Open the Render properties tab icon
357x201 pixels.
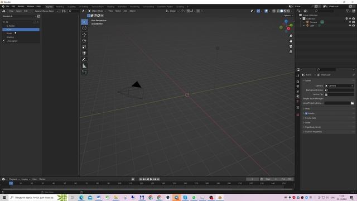point(297,82)
